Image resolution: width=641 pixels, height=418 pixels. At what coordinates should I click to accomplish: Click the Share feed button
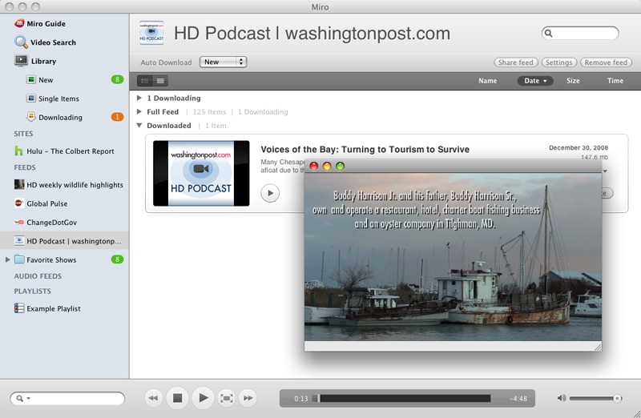tap(515, 62)
